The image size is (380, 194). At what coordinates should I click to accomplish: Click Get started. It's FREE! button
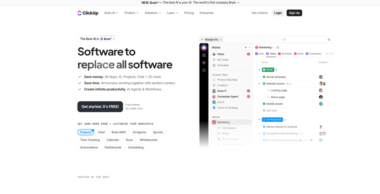pyautogui.click(x=100, y=106)
